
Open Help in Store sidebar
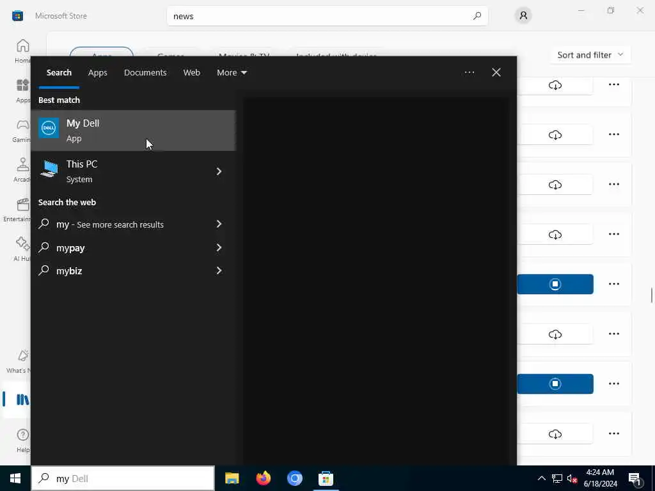click(x=22, y=440)
